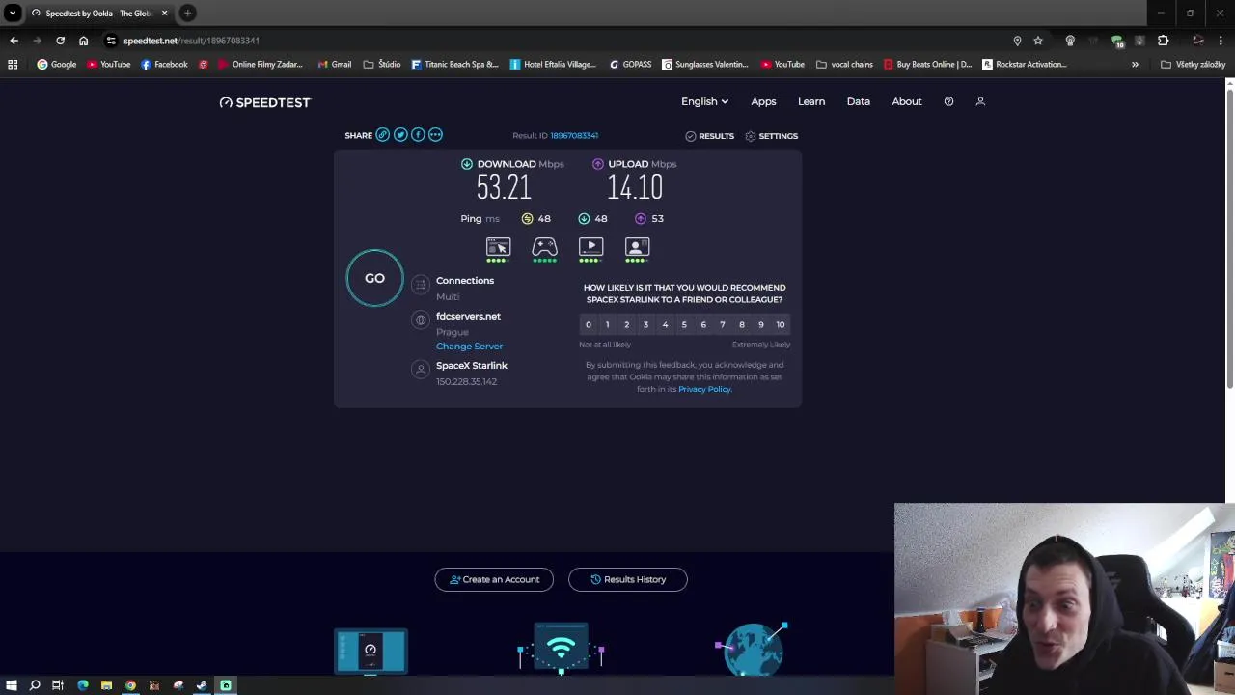Share the result on Facebook

tap(418, 135)
